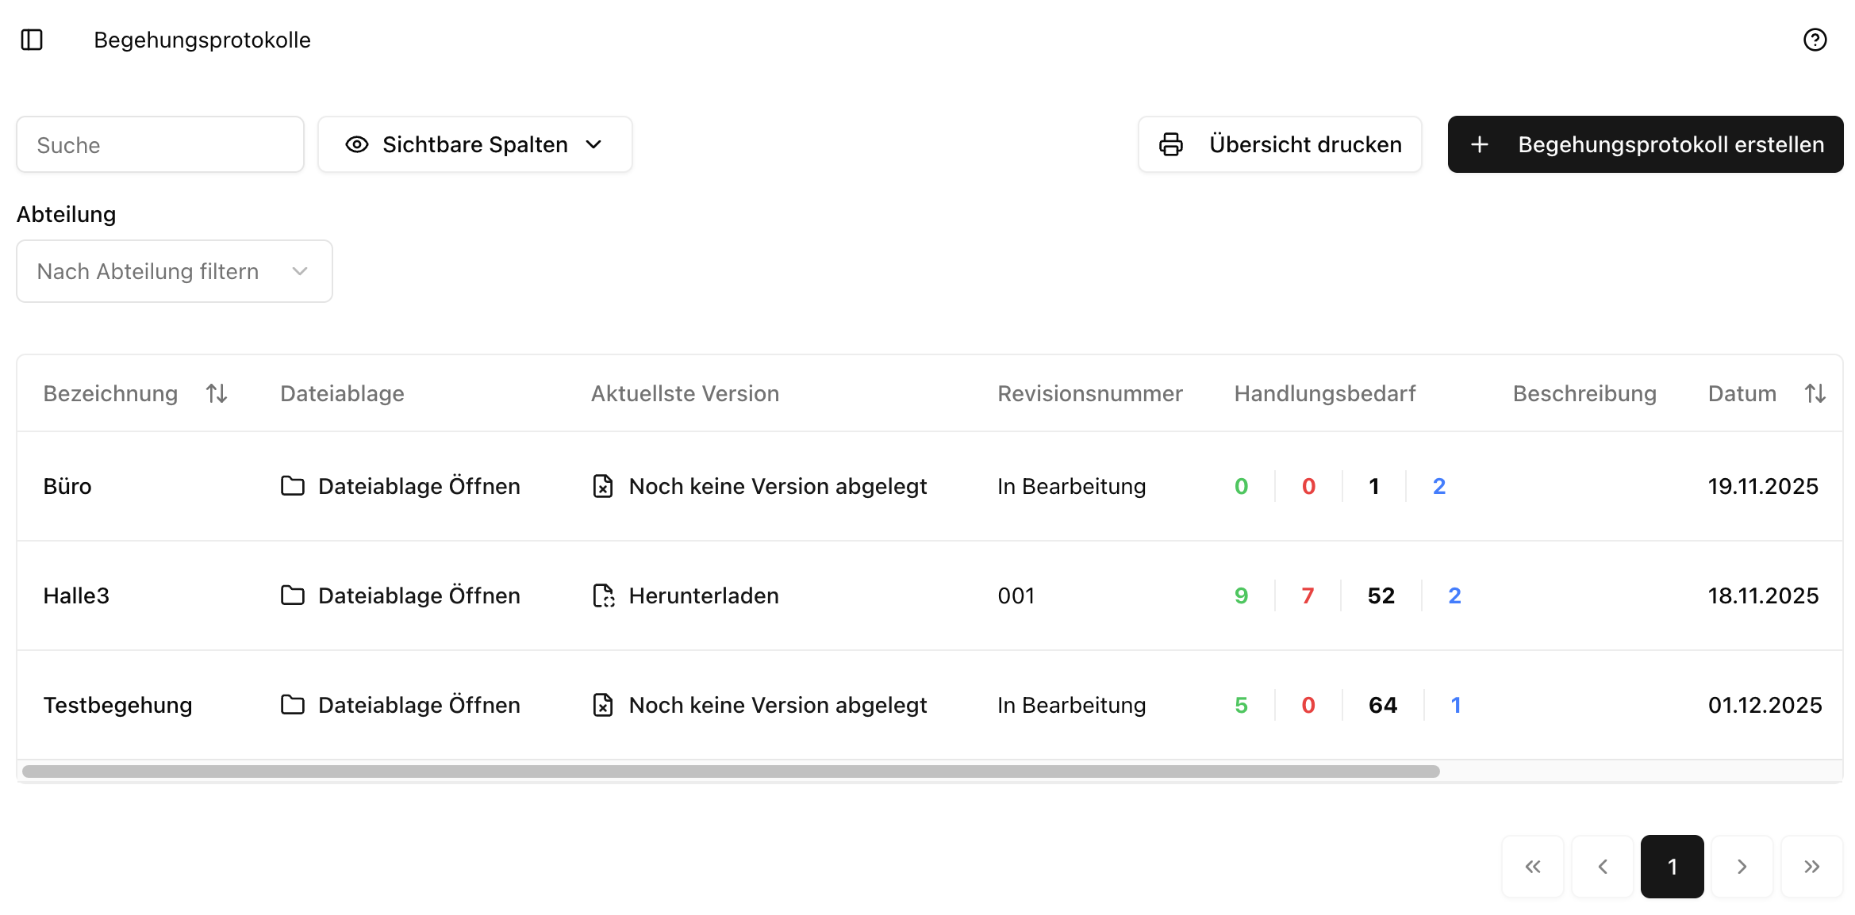
Task: Toggle column visibility via Sichtbare Spalten
Action: coord(474,144)
